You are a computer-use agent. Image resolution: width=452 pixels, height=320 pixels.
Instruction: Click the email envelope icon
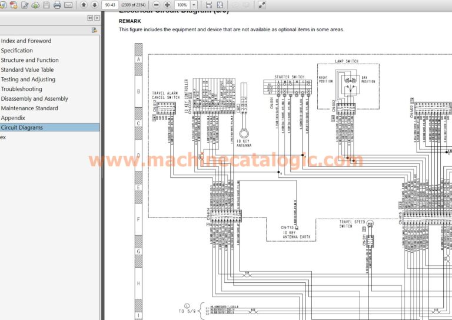click(68, 5)
